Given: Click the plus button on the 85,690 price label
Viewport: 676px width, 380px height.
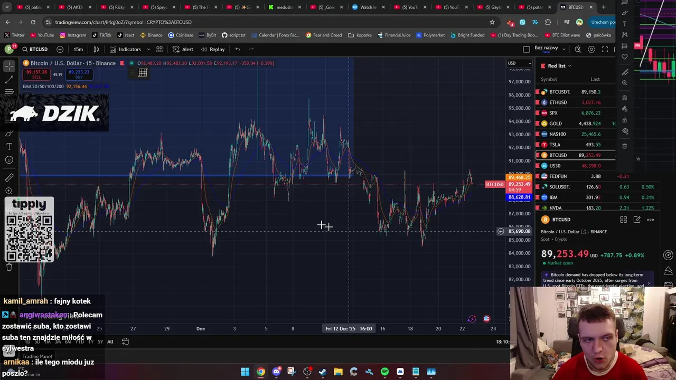Looking at the screenshot, I should [x=500, y=231].
